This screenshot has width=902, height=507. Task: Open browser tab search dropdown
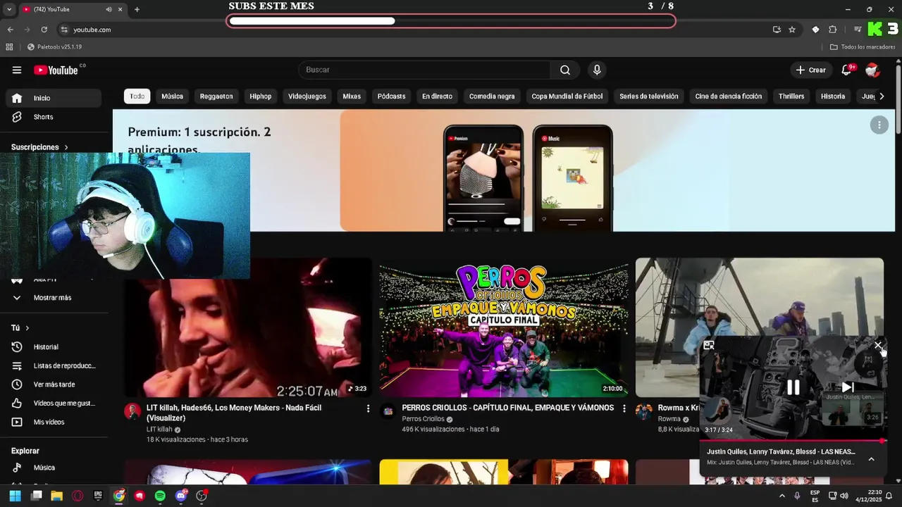click(x=9, y=9)
